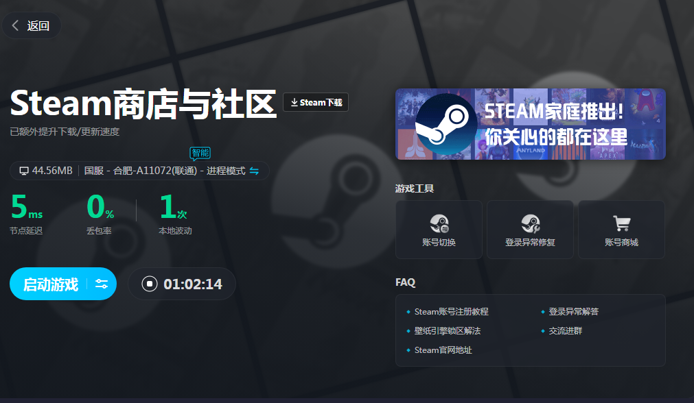Open launch settings sliders icon

(102, 284)
